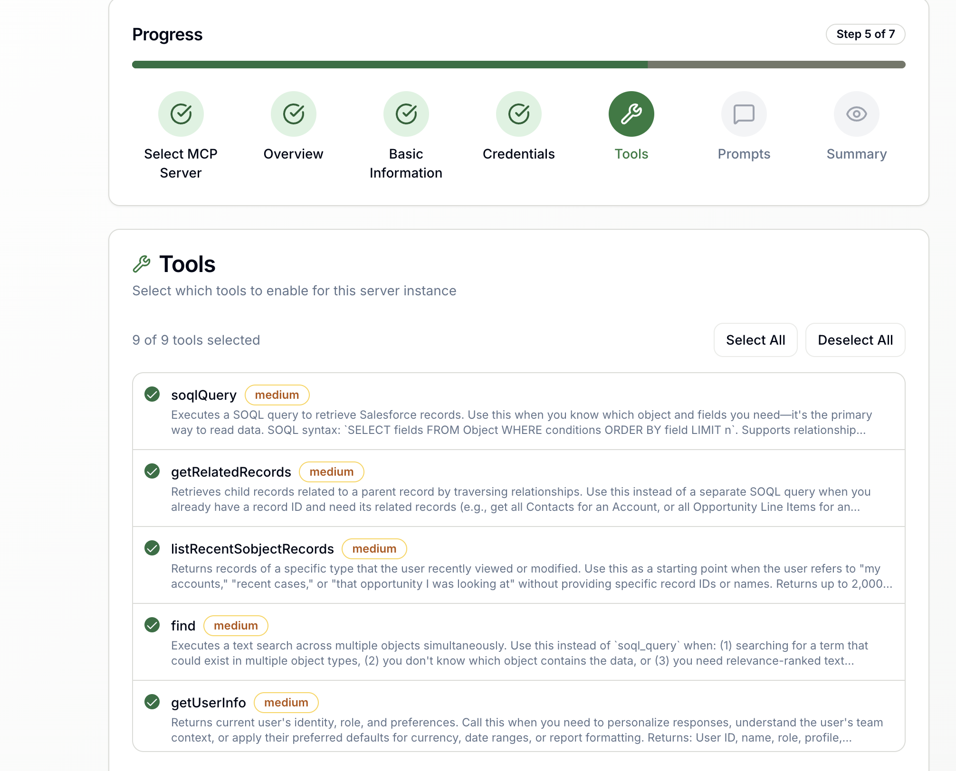Click the wrench icon beside Tools heading
Image resolution: width=956 pixels, height=771 pixels.
tap(142, 264)
